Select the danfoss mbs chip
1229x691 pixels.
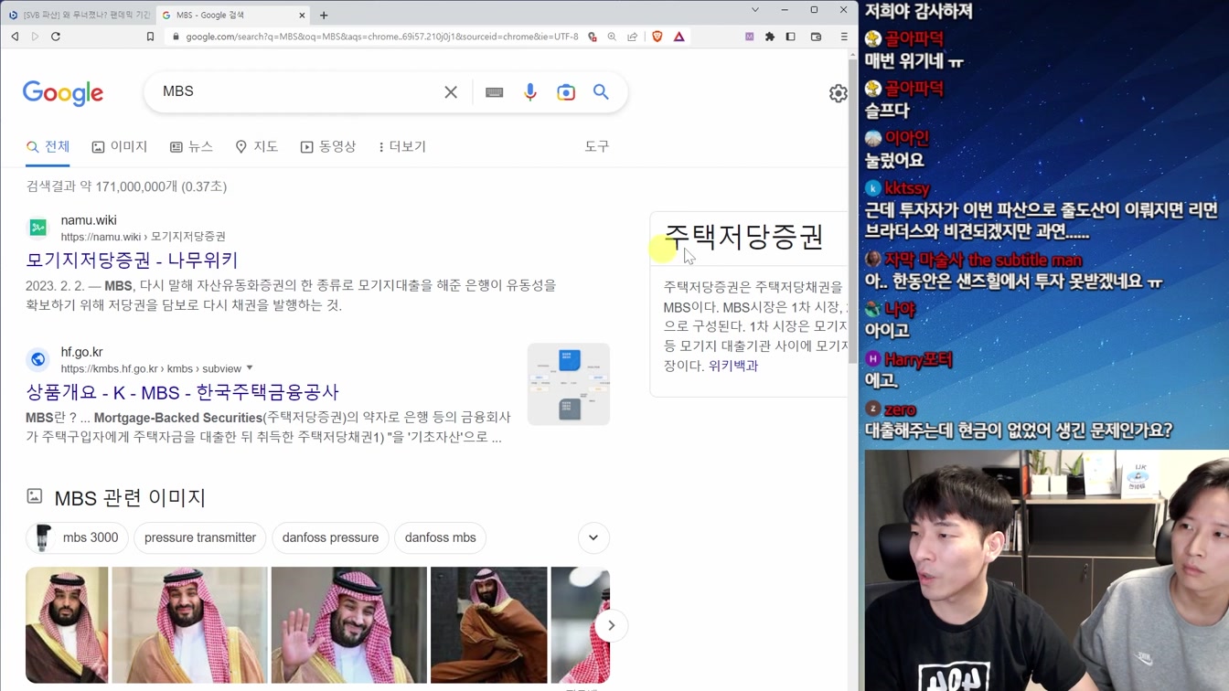click(x=441, y=537)
